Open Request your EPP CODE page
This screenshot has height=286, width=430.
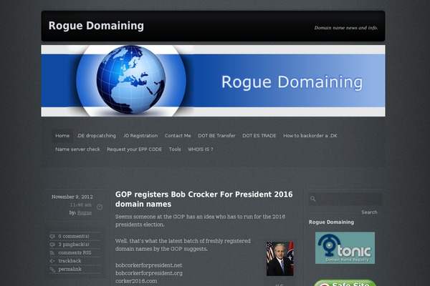[135, 149]
